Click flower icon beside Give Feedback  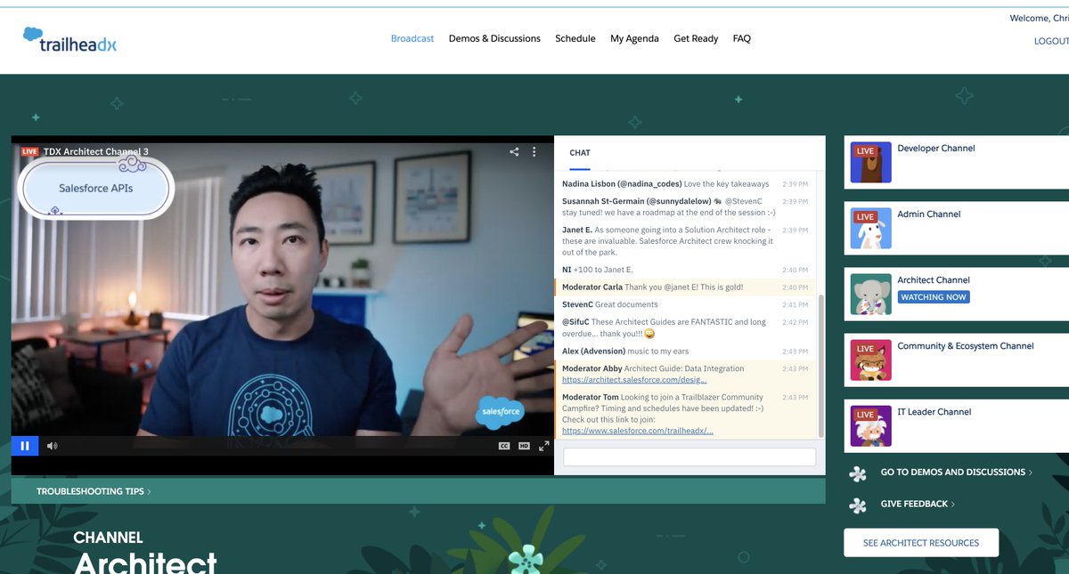pos(858,505)
